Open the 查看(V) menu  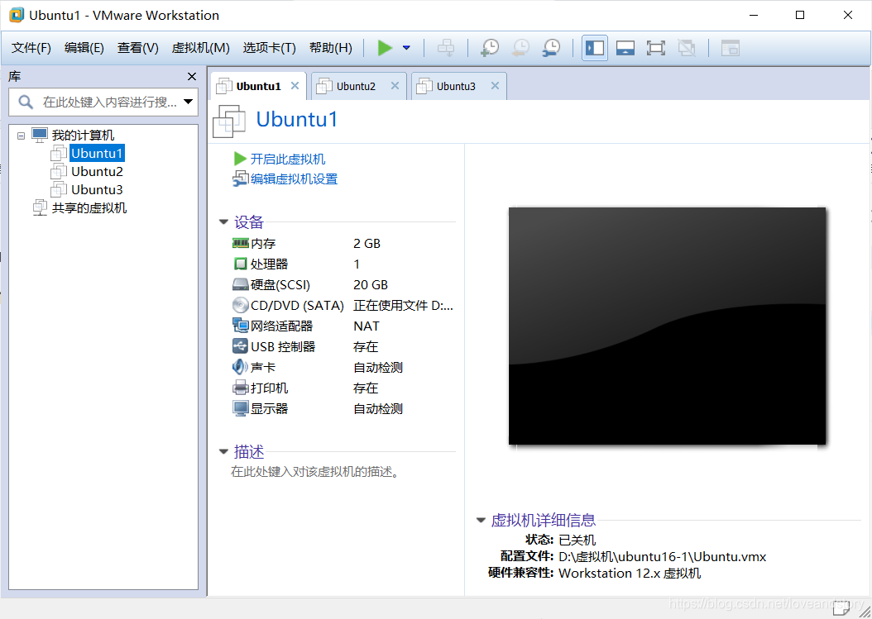[138, 48]
